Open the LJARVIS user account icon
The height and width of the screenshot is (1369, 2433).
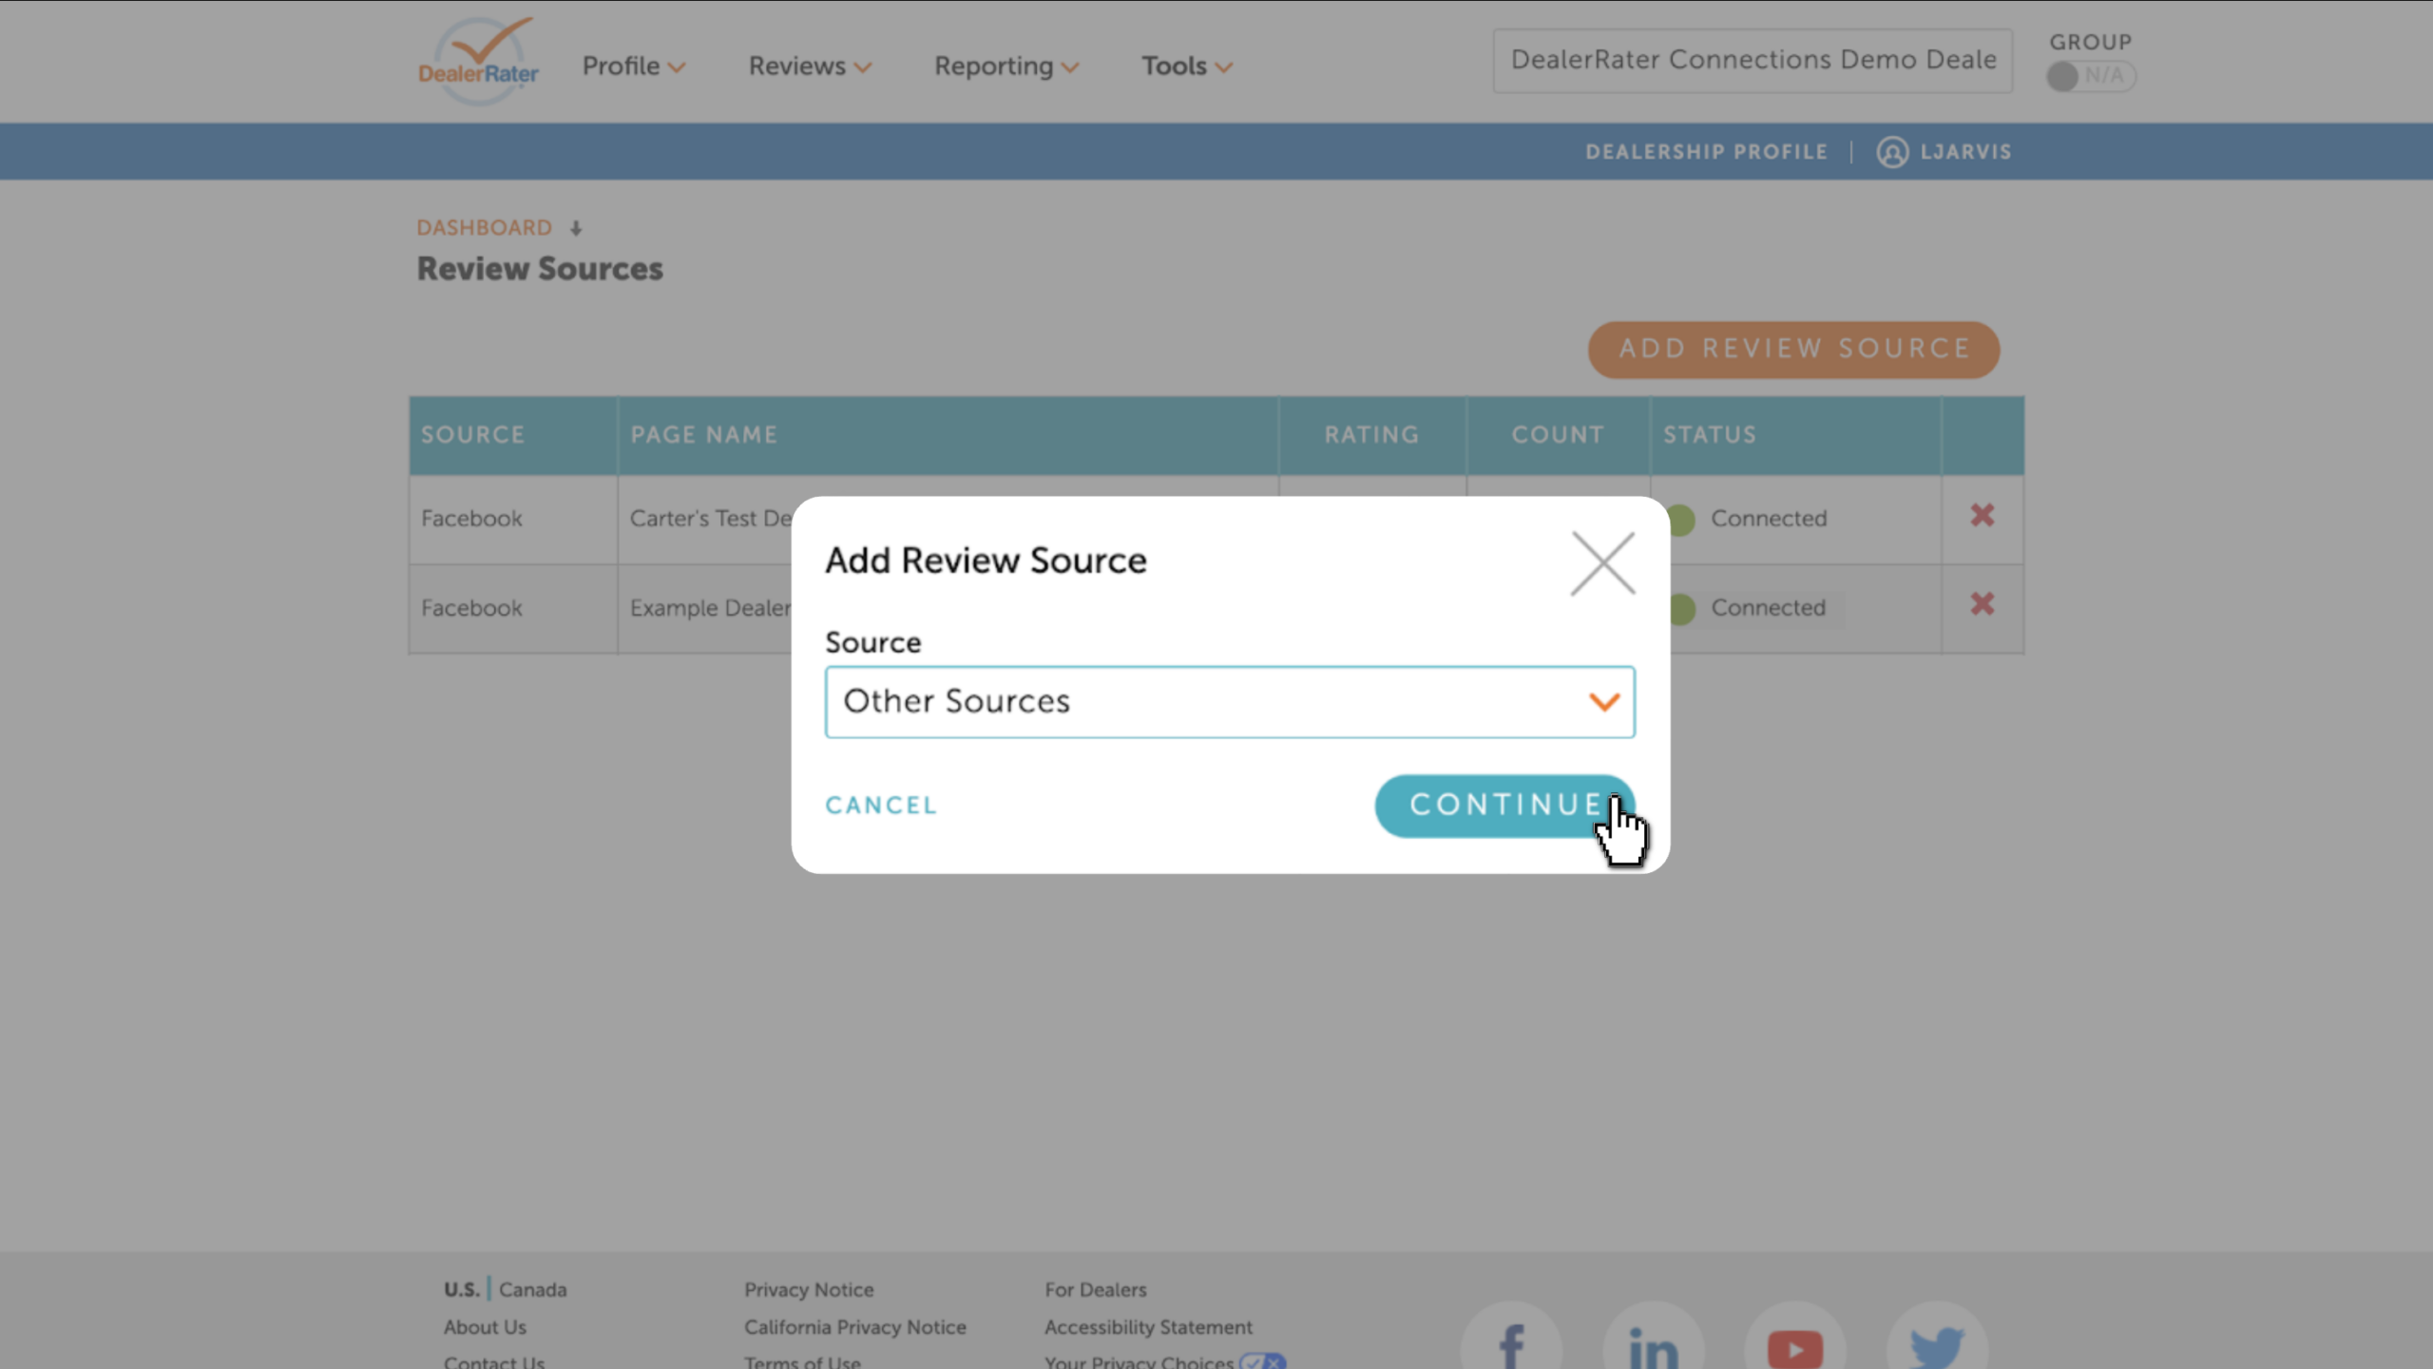pos(1891,152)
